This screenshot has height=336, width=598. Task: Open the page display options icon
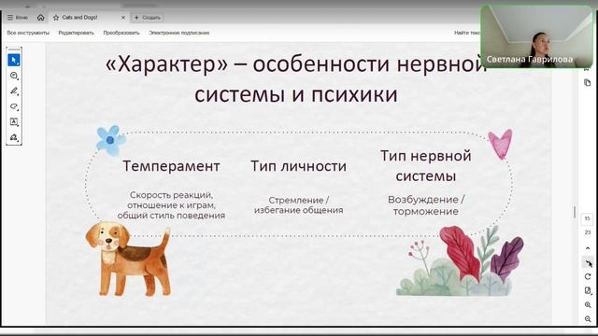click(x=588, y=290)
